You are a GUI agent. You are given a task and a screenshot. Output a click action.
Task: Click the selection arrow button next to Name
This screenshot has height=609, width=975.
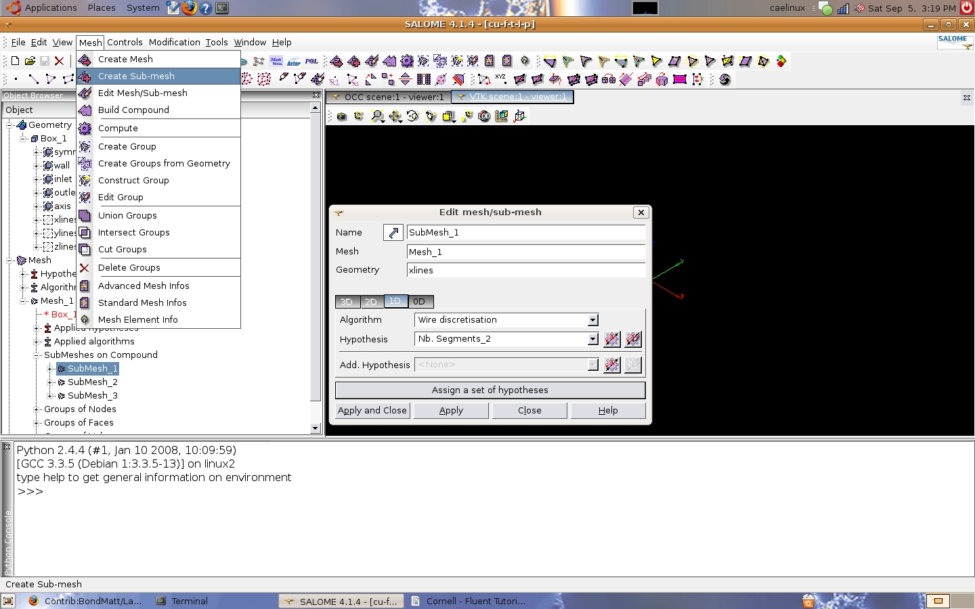(393, 233)
